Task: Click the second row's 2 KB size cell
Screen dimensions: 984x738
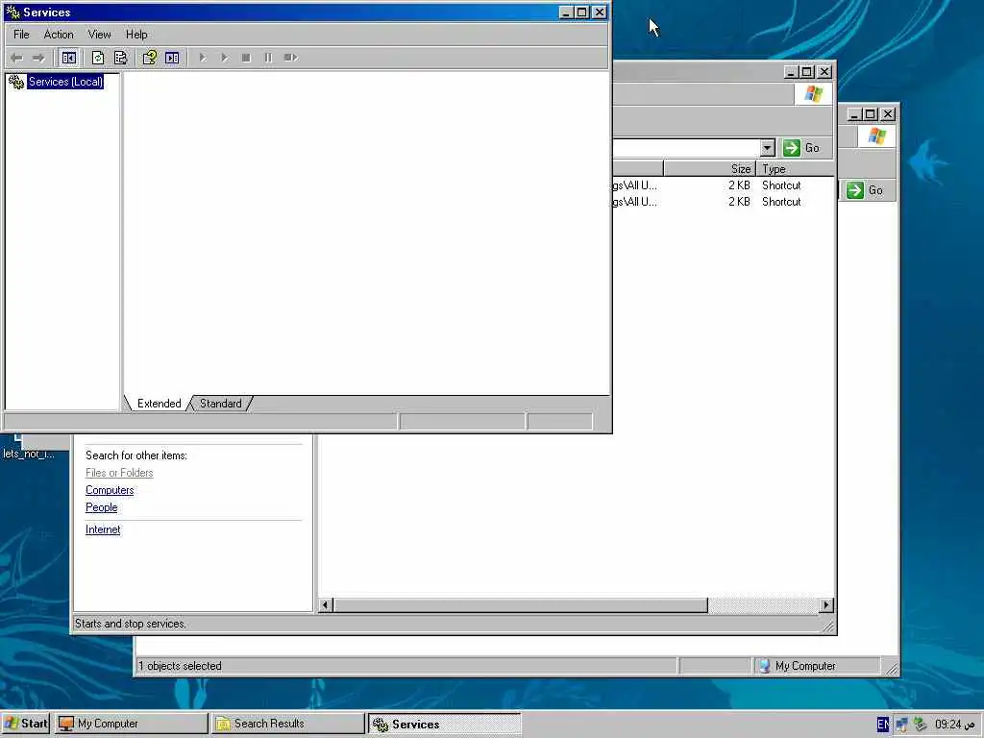Action: [x=739, y=202]
